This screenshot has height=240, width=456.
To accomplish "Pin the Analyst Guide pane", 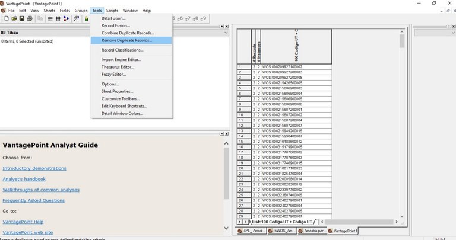I will (222, 134).
